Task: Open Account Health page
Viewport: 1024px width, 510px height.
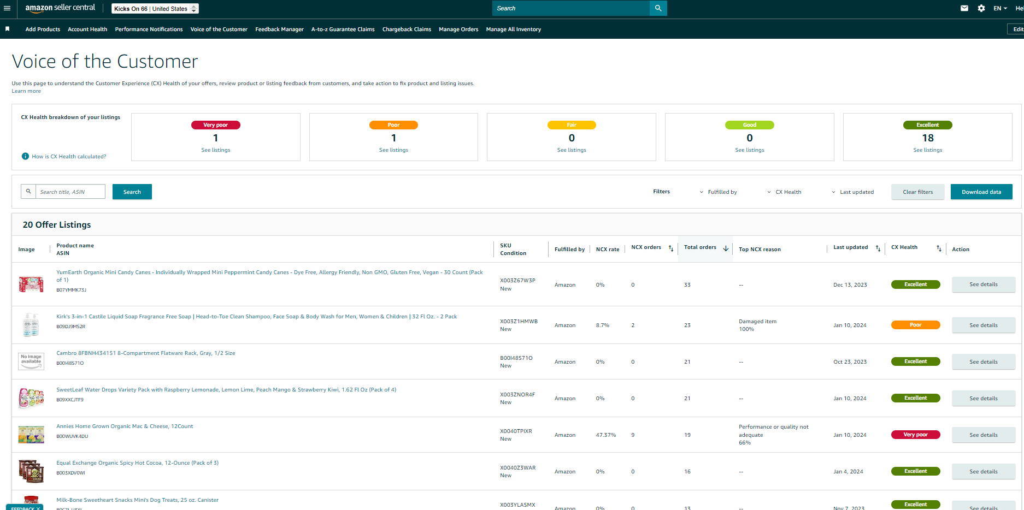Action: pyautogui.click(x=87, y=29)
